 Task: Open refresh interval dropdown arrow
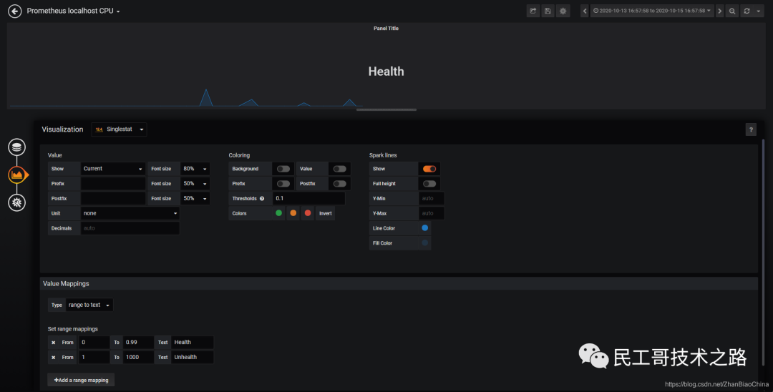(x=758, y=11)
